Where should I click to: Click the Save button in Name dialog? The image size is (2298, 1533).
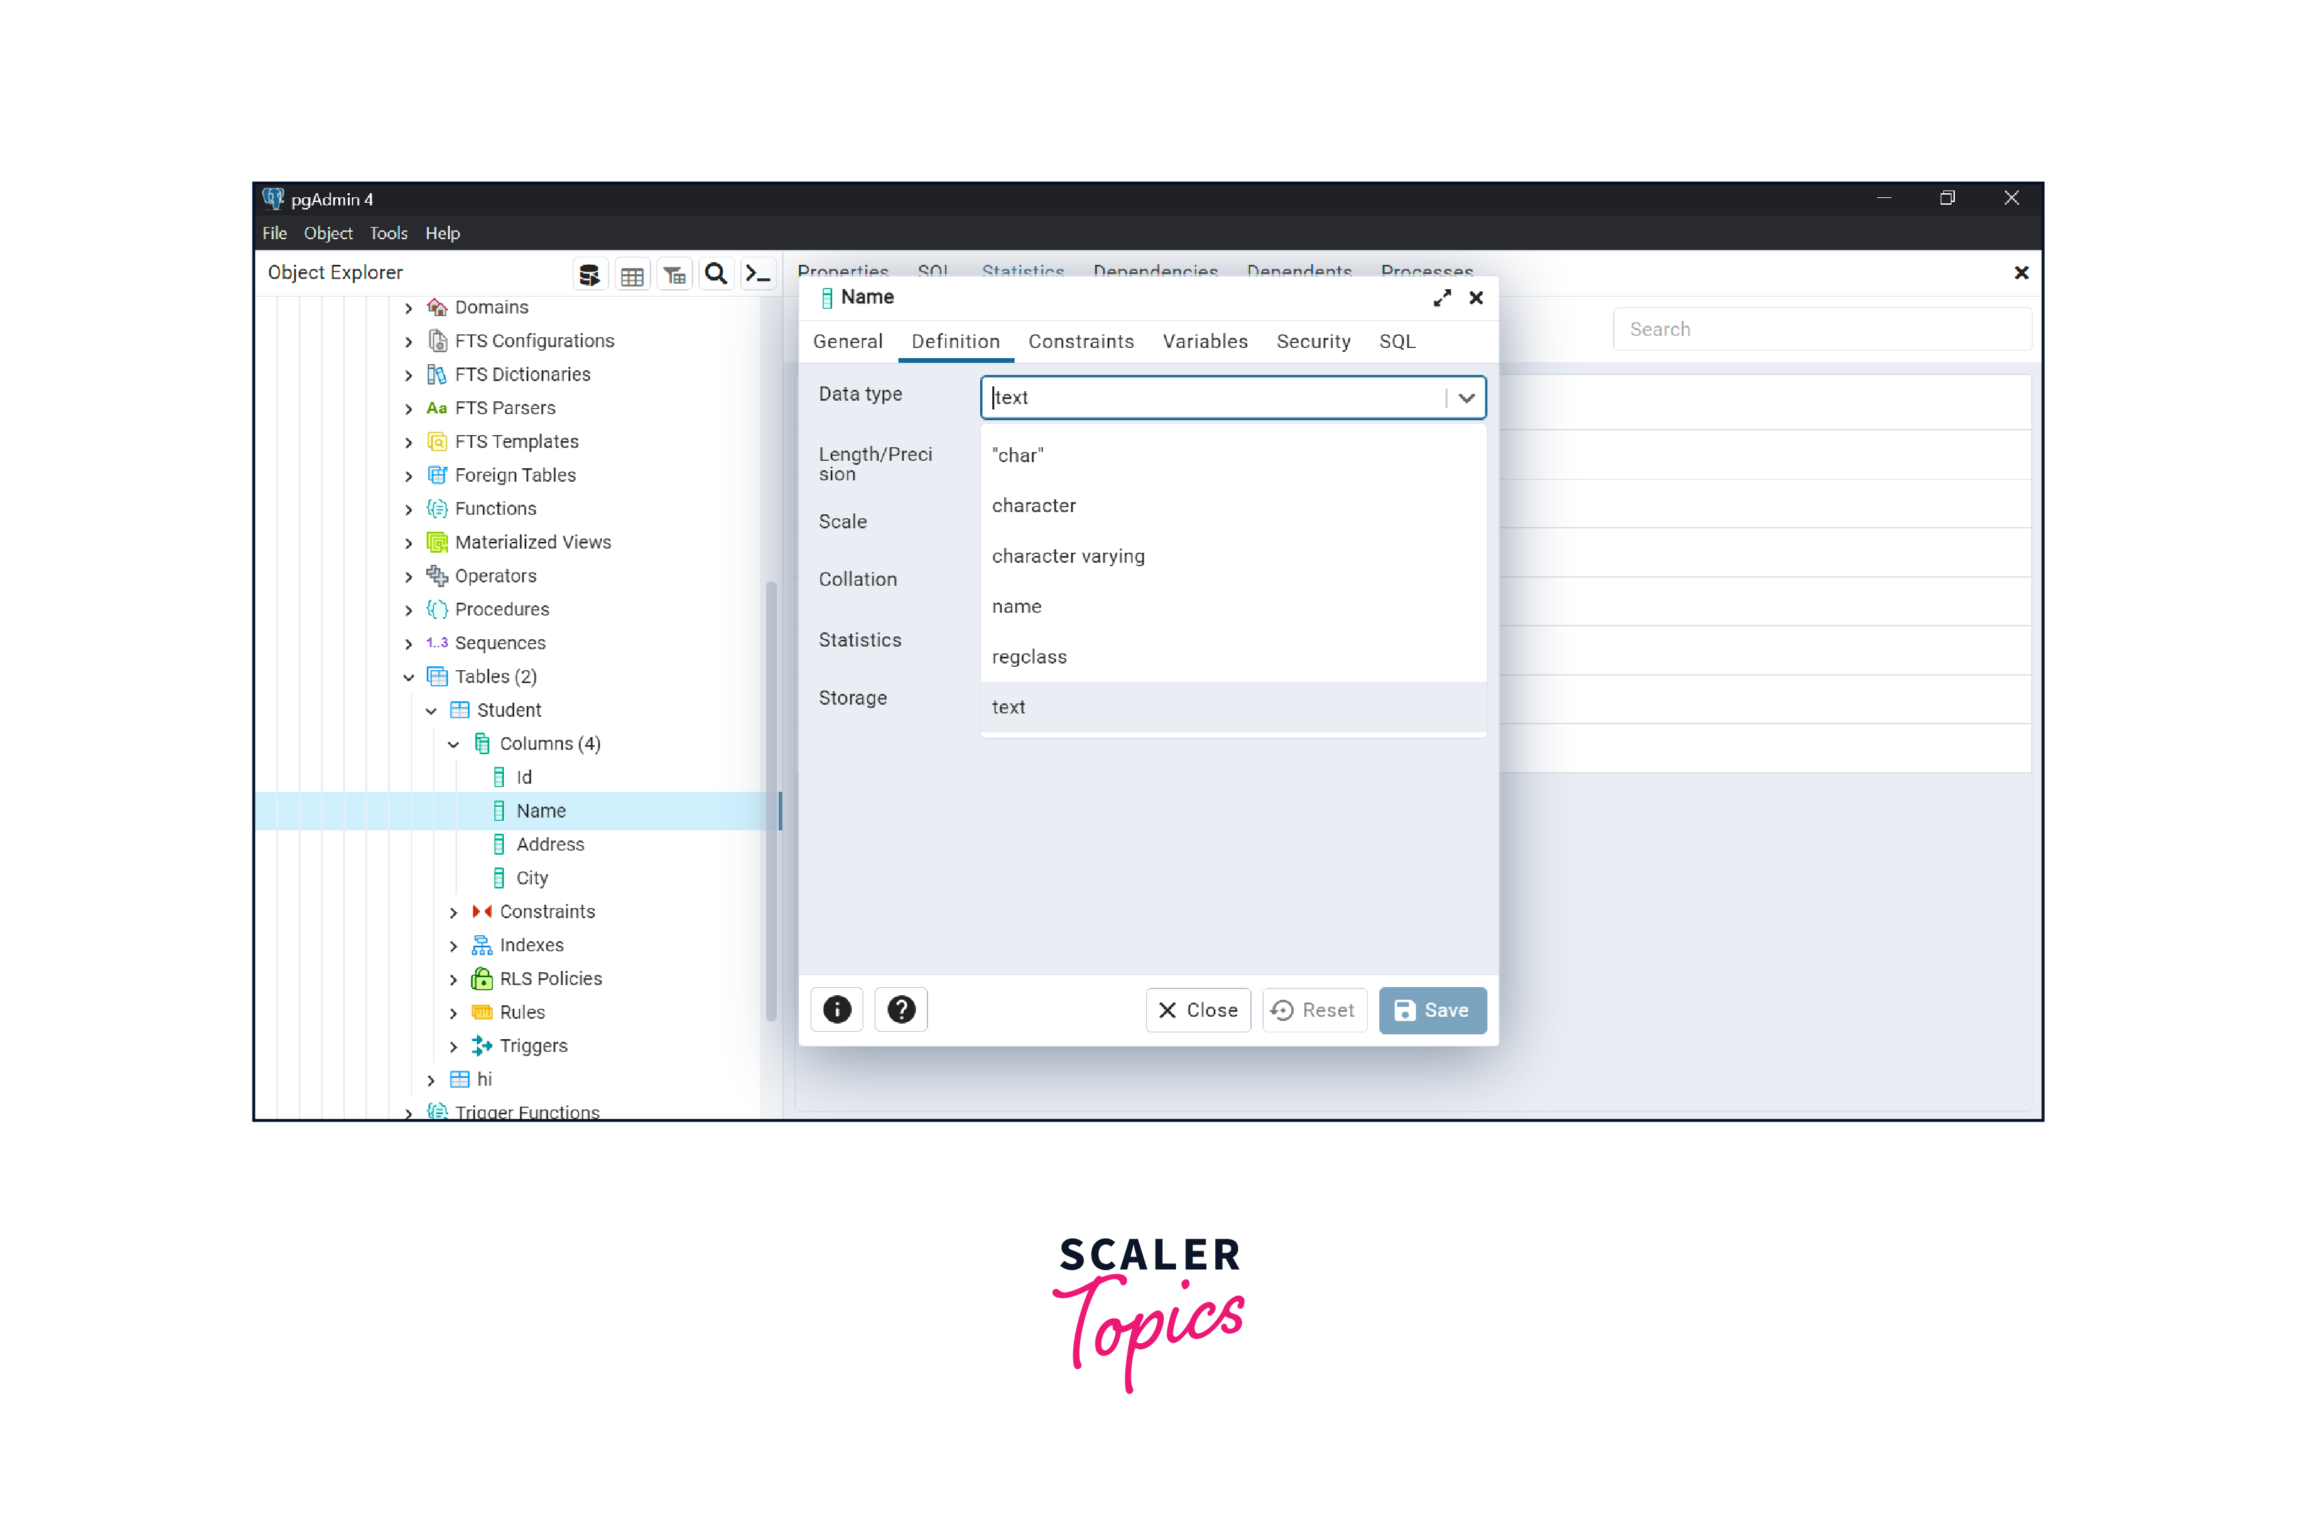[1433, 1009]
